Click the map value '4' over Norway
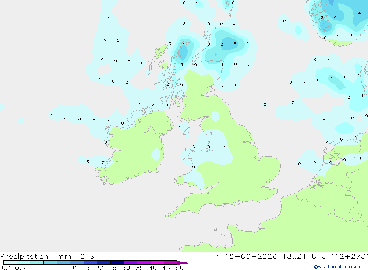Image resolution: width=368 pixels, height=270 pixels. click(359, 13)
